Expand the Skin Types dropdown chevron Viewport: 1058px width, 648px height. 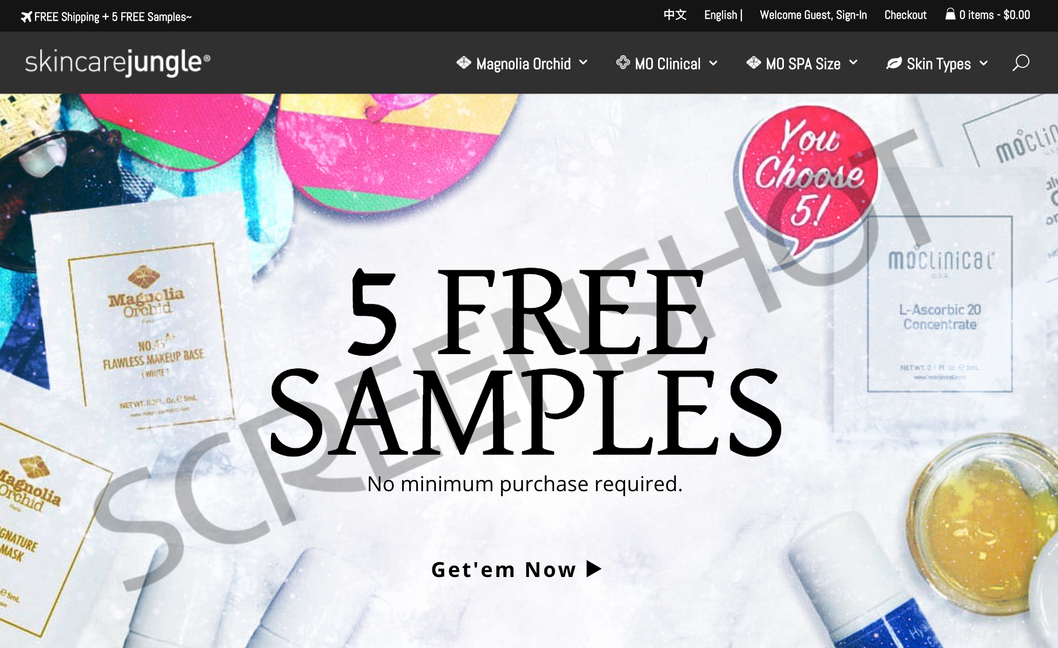coord(984,63)
